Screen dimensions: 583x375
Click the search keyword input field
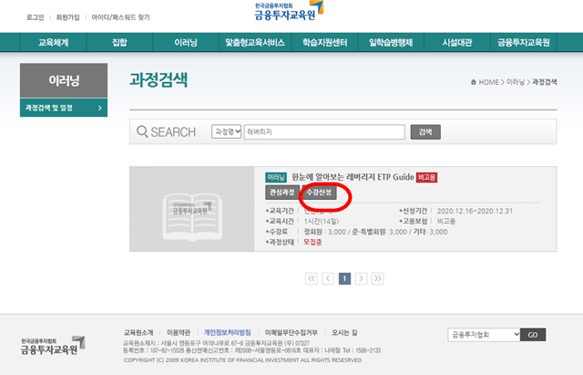click(324, 131)
